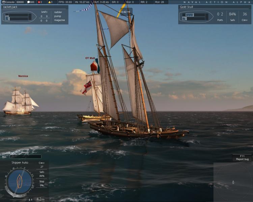Click the yellow warning triangle icon
Image resolution: width=253 pixels, height=202 pixels.
coord(50,2)
